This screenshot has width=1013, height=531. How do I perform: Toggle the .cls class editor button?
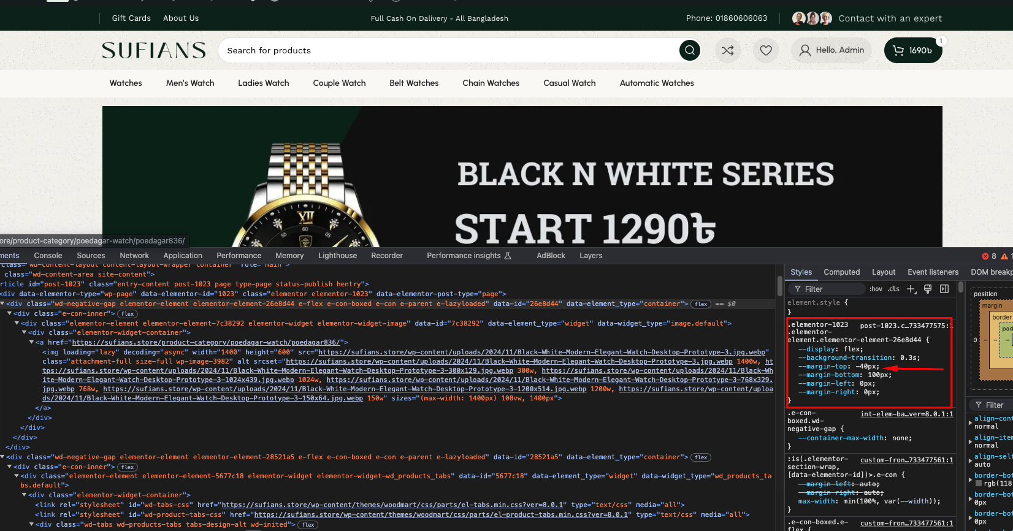click(x=893, y=289)
